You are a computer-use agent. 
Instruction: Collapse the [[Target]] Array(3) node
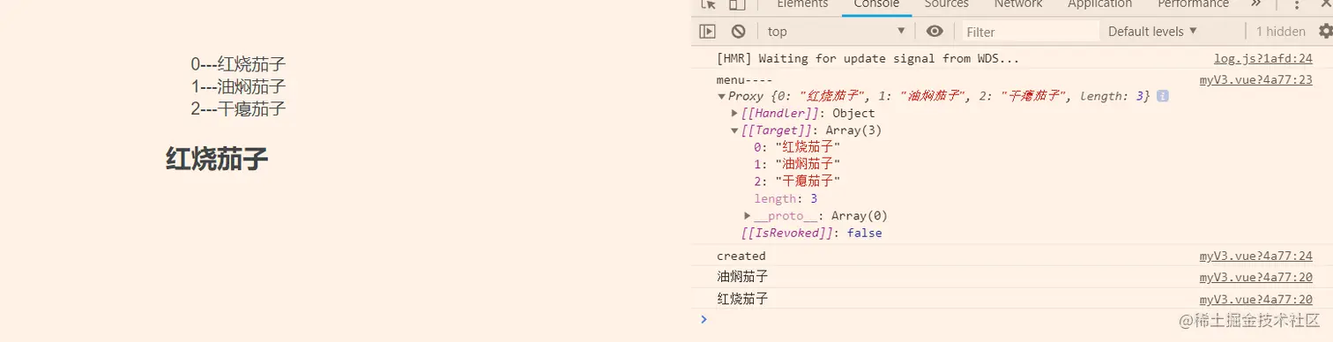click(735, 130)
